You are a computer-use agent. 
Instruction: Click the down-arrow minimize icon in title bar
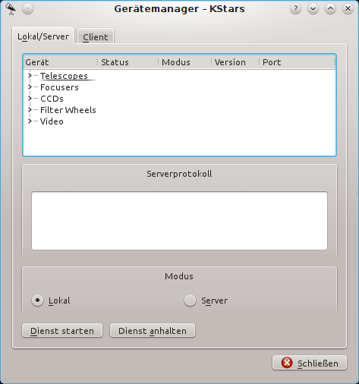(x=313, y=9)
